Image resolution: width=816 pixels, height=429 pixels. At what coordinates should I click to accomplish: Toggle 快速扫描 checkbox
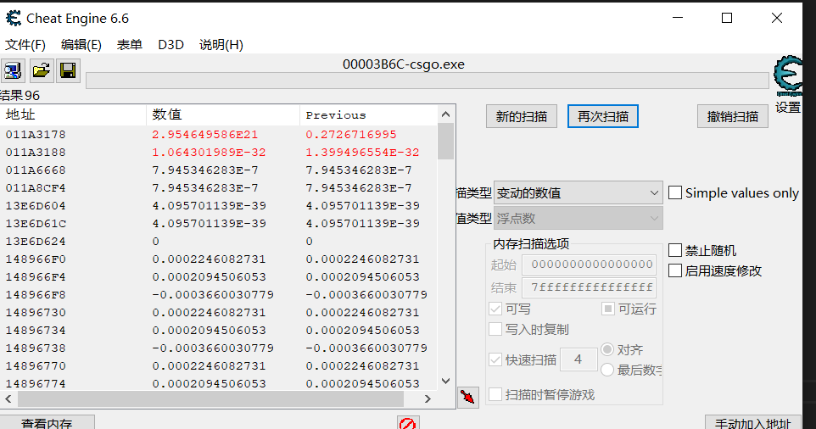pos(495,359)
